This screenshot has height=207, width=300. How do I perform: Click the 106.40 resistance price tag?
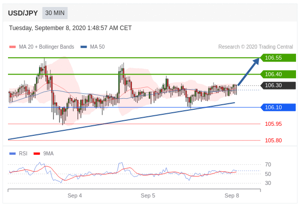pyautogui.click(x=278, y=74)
